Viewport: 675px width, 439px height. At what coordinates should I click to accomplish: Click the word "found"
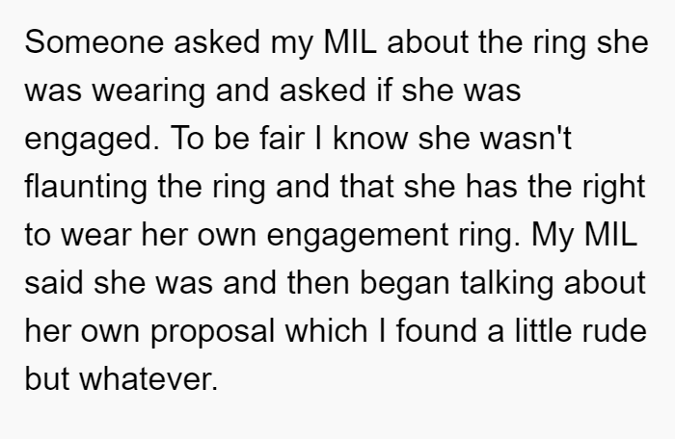[436, 331]
